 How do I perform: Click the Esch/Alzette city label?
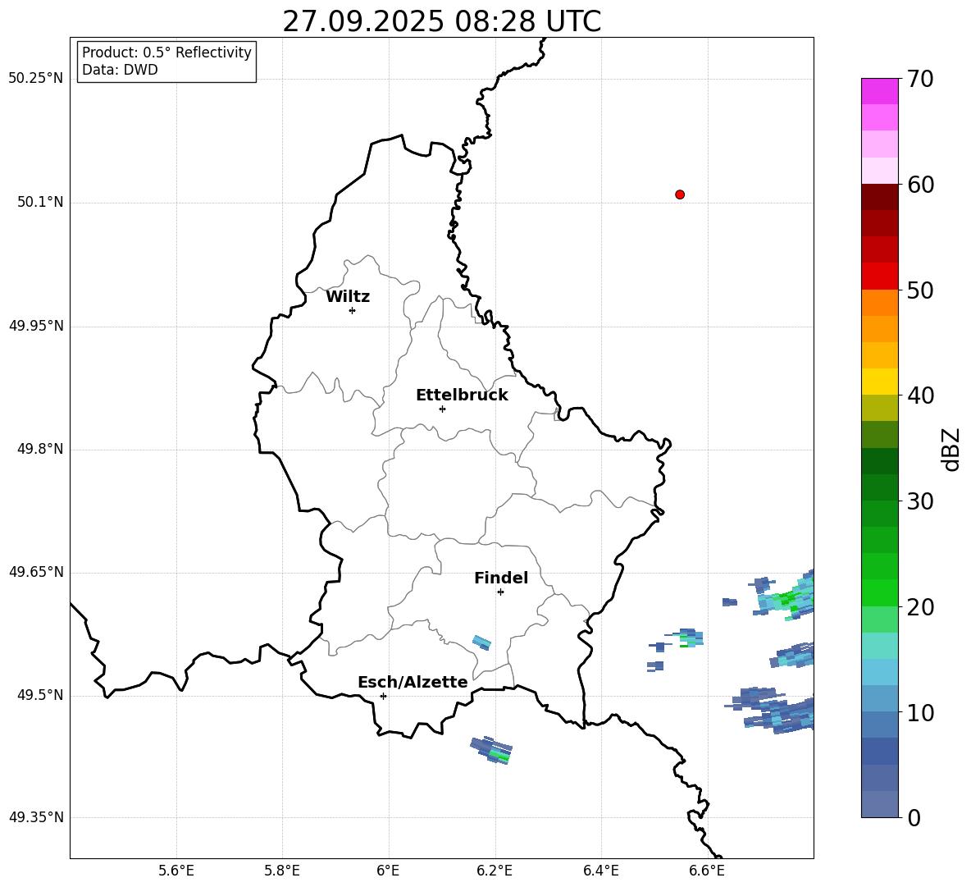point(413,682)
